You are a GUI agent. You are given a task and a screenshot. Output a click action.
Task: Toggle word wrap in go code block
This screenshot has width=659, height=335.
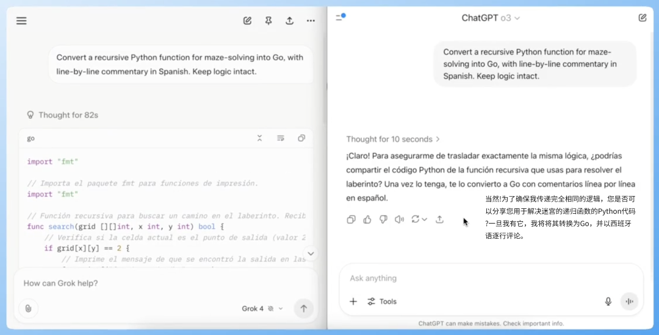coord(281,138)
